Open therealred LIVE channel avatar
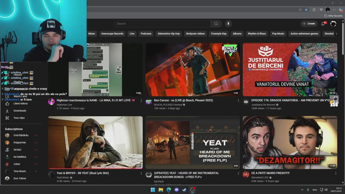Screen dimensions: 345x194 (246, 174)
